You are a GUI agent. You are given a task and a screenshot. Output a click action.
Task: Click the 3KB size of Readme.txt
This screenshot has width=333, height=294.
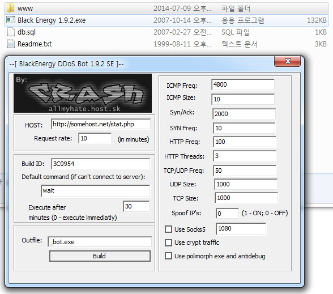tap(321, 44)
